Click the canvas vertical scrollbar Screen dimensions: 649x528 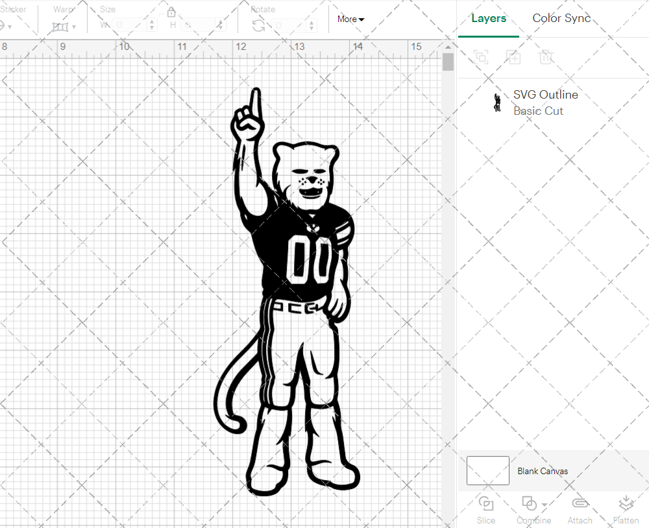[447, 62]
